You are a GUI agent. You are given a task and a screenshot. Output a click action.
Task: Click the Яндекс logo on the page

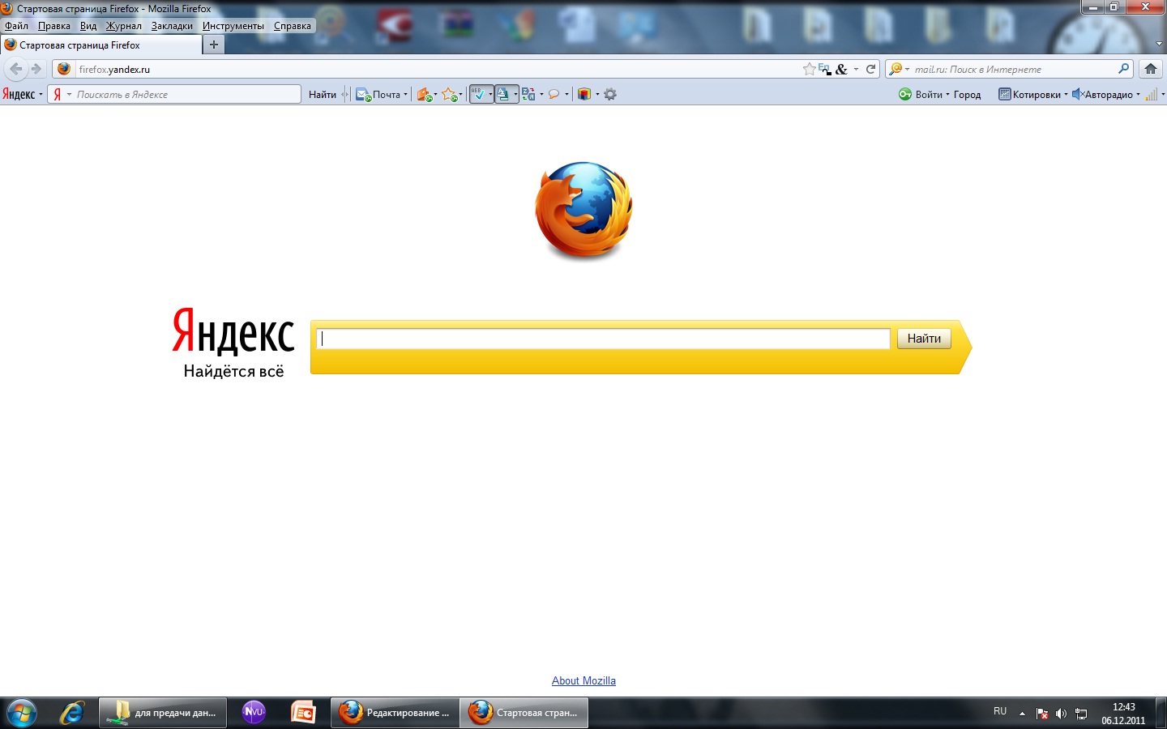tap(233, 332)
